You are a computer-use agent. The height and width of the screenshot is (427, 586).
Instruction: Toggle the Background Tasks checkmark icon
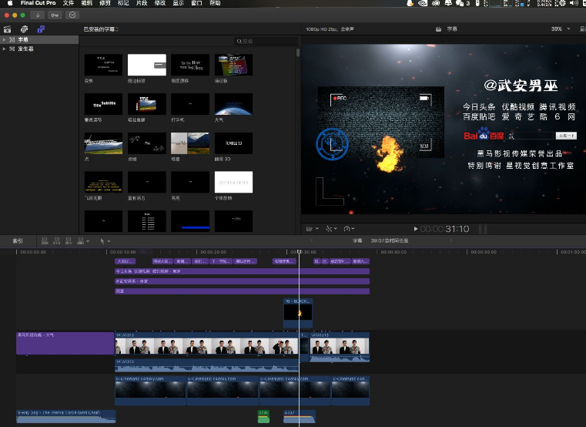72,15
